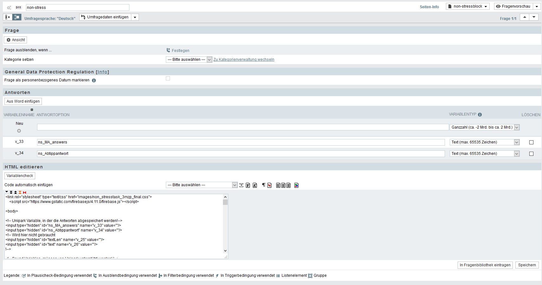This screenshot has height=285, width=542.
Task: Click Aus Word einfügen button
Action: [23, 101]
